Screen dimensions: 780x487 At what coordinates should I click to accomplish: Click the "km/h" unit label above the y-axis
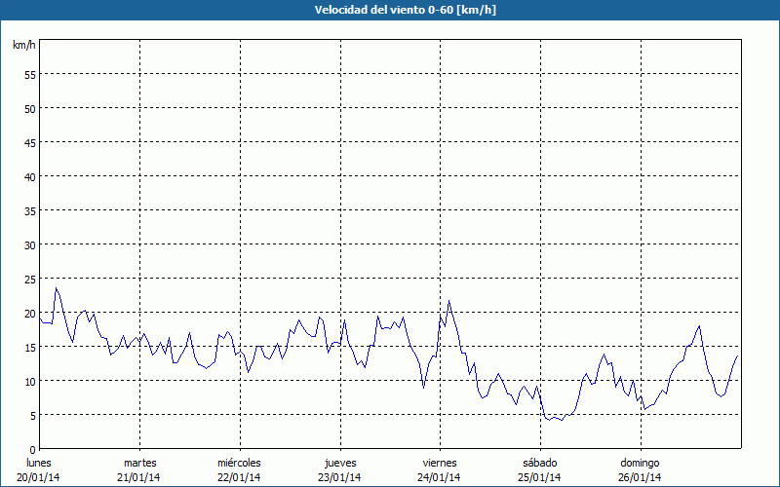click(x=24, y=46)
